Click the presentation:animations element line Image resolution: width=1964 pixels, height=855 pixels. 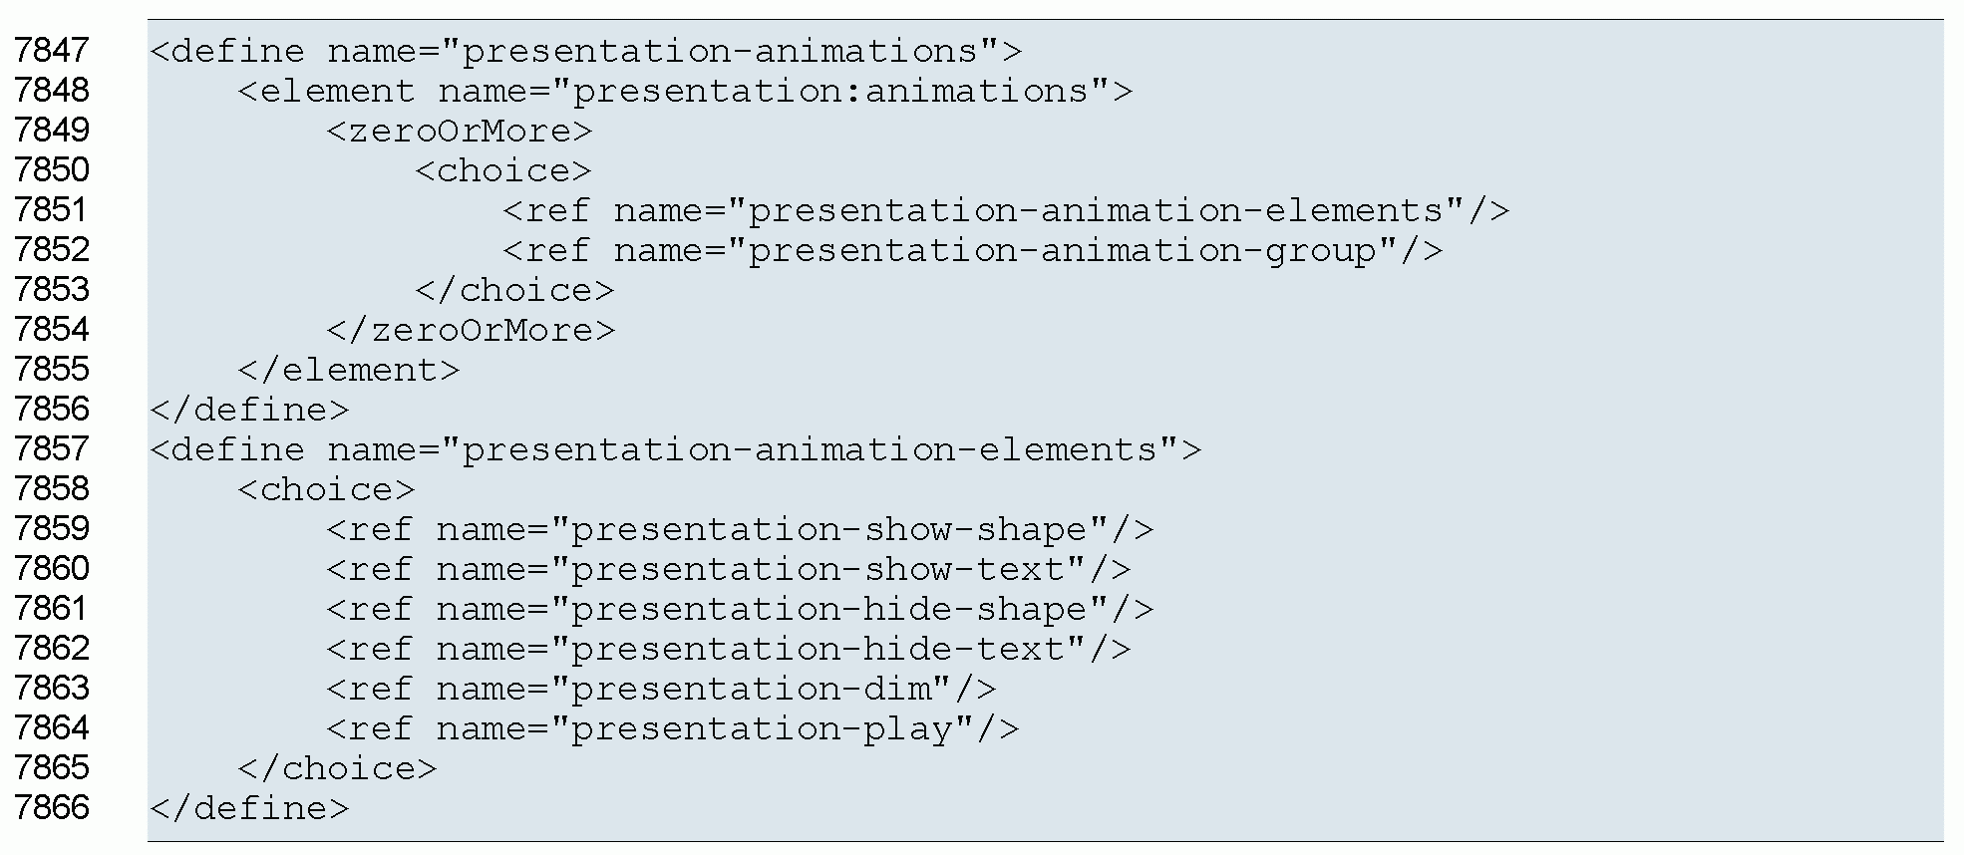[x=685, y=91]
